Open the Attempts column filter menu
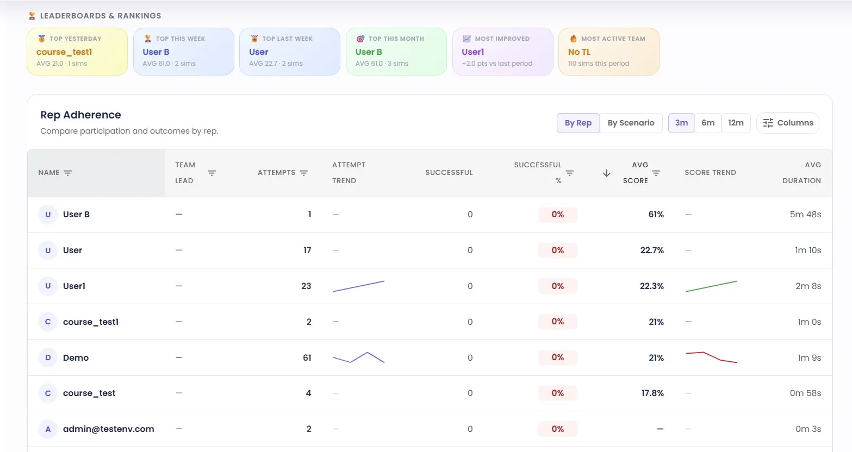This screenshot has width=852, height=452. coord(304,173)
